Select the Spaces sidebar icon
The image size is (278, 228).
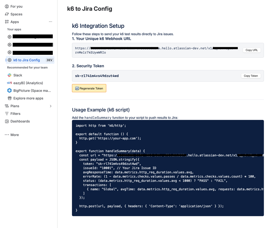pos(7,14)
